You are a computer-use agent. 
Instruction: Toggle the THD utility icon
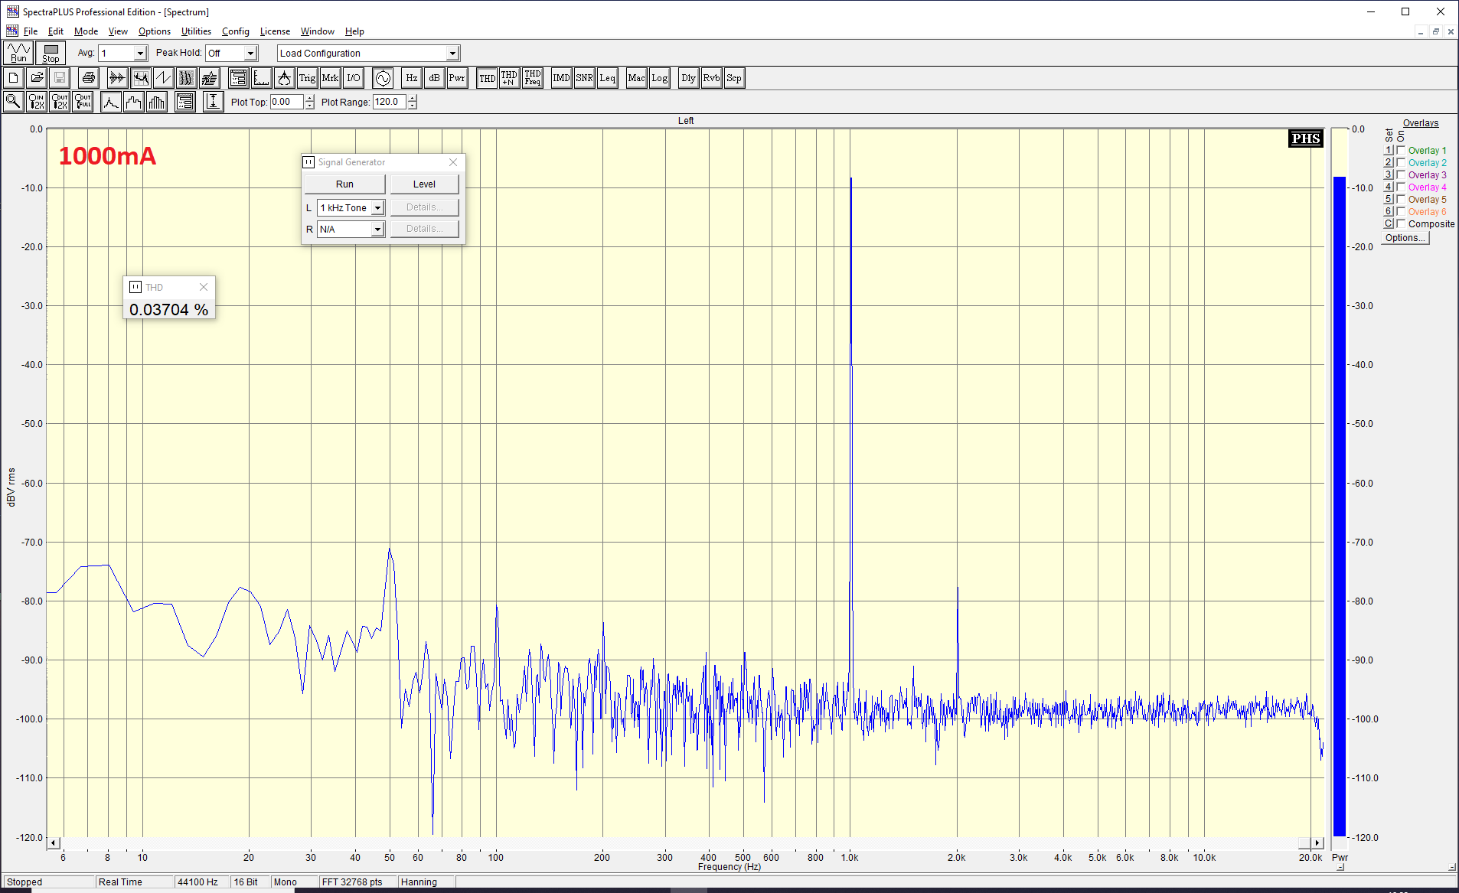[x=487, y=78]
